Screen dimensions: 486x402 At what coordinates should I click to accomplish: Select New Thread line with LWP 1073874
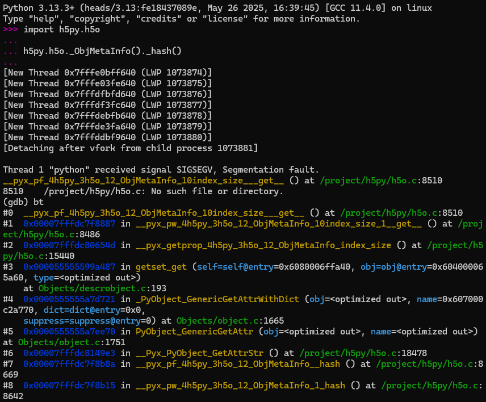[x=107, y=73]
